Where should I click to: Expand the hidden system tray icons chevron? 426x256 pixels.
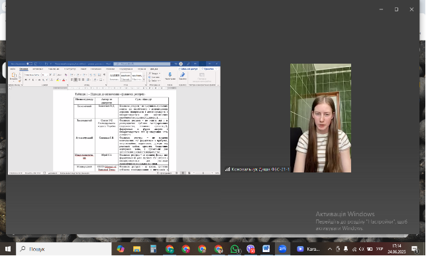pyautogui.click(x=329, y=249)
